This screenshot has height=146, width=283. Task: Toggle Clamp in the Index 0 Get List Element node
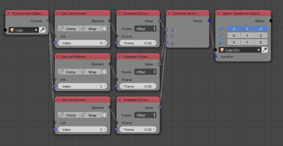(x=69, y=29)
